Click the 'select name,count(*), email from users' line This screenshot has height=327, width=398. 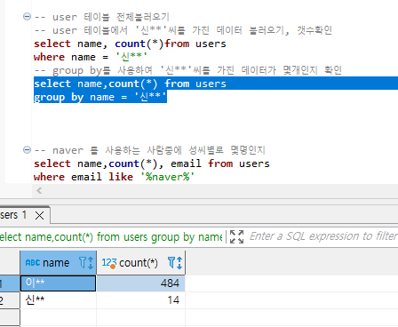coord(152,163)
